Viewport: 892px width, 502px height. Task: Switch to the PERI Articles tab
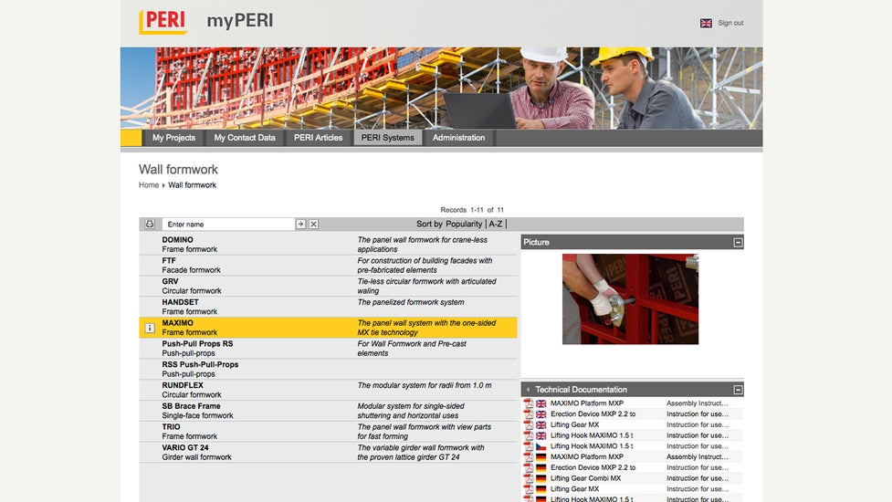pyautogui.click(x=318, y=138)
